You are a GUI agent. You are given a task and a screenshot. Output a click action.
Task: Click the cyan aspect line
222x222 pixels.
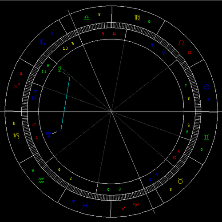65,104
